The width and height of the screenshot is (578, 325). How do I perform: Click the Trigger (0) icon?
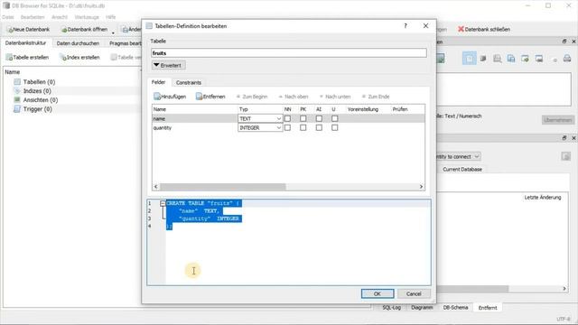pyautogui.click(x=17, y=109)
